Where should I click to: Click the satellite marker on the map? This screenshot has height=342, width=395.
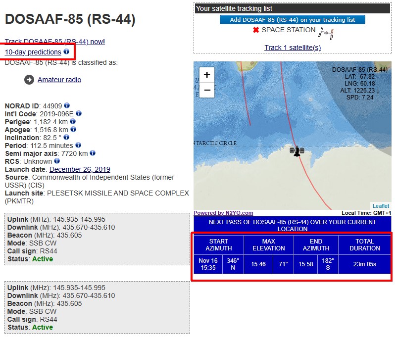(296, 151)
